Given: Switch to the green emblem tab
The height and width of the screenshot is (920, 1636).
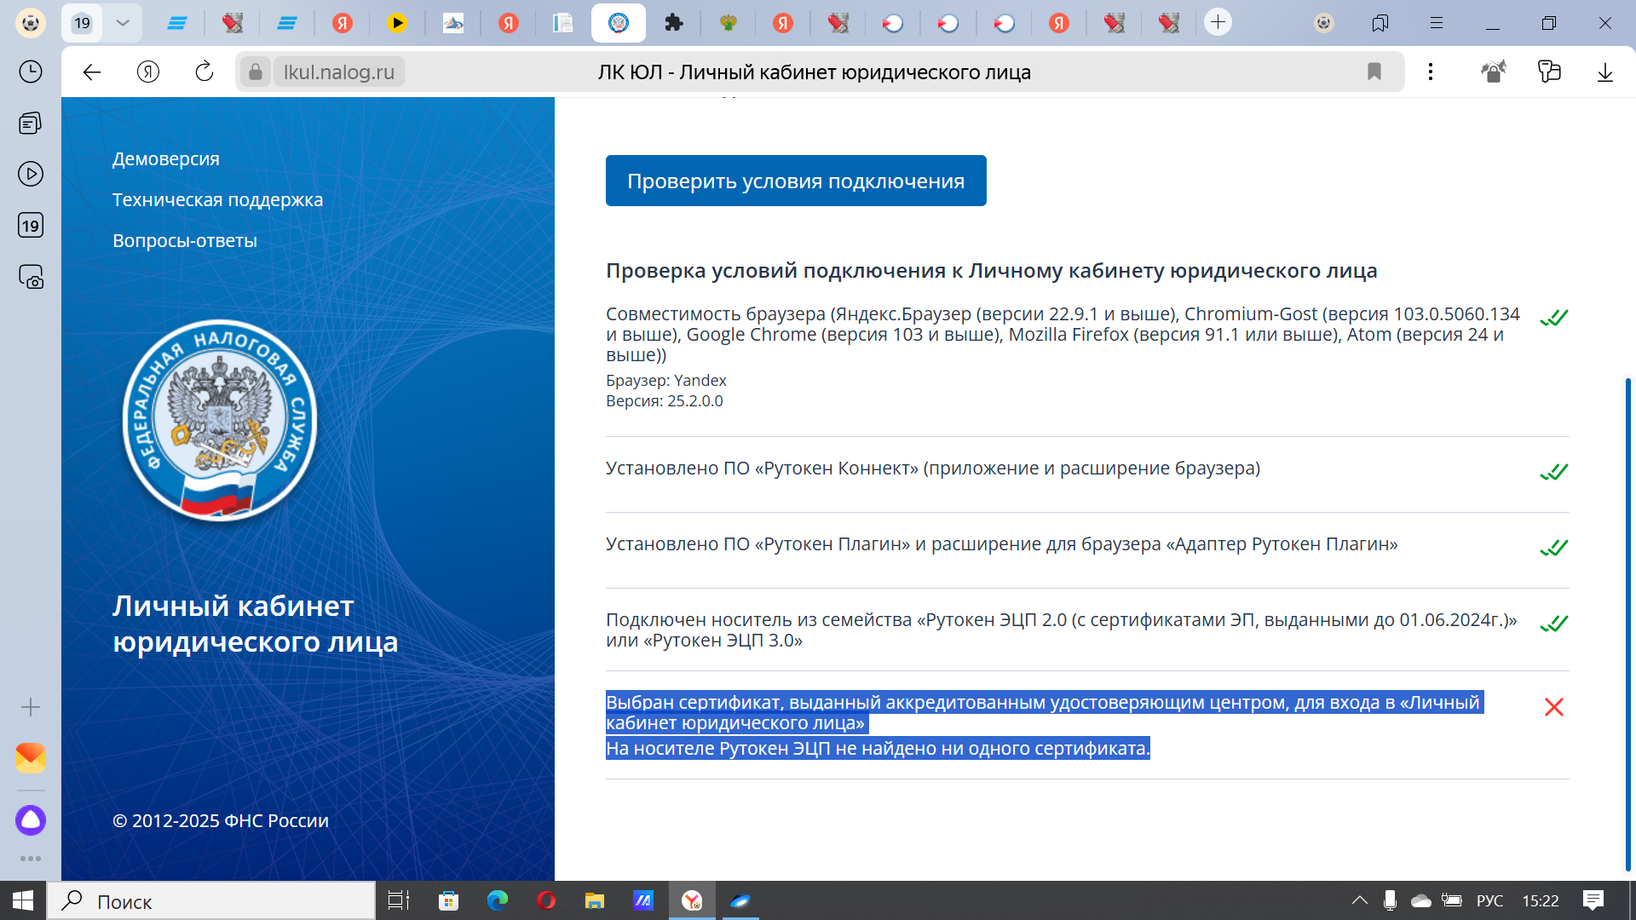Looking at the screenshot, I should pos(729,23).
